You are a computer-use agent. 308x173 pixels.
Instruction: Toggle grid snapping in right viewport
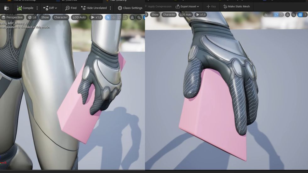tap(300, 15)
